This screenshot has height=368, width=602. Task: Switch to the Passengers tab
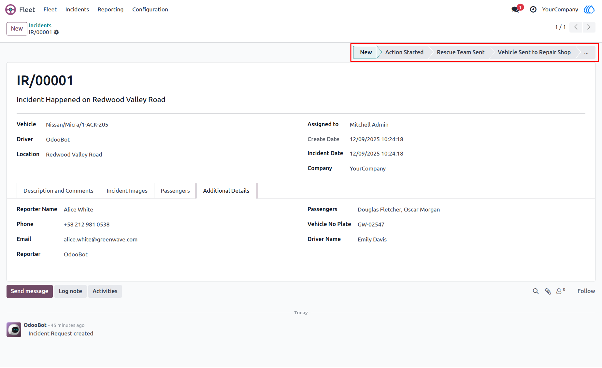point(175,191)
